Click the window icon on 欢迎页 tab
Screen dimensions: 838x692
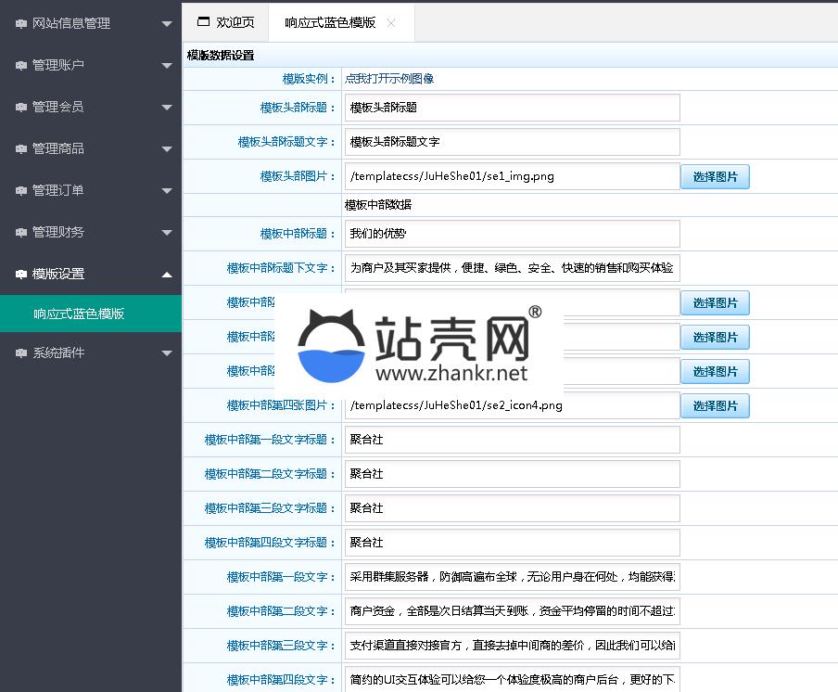point(203,22)
